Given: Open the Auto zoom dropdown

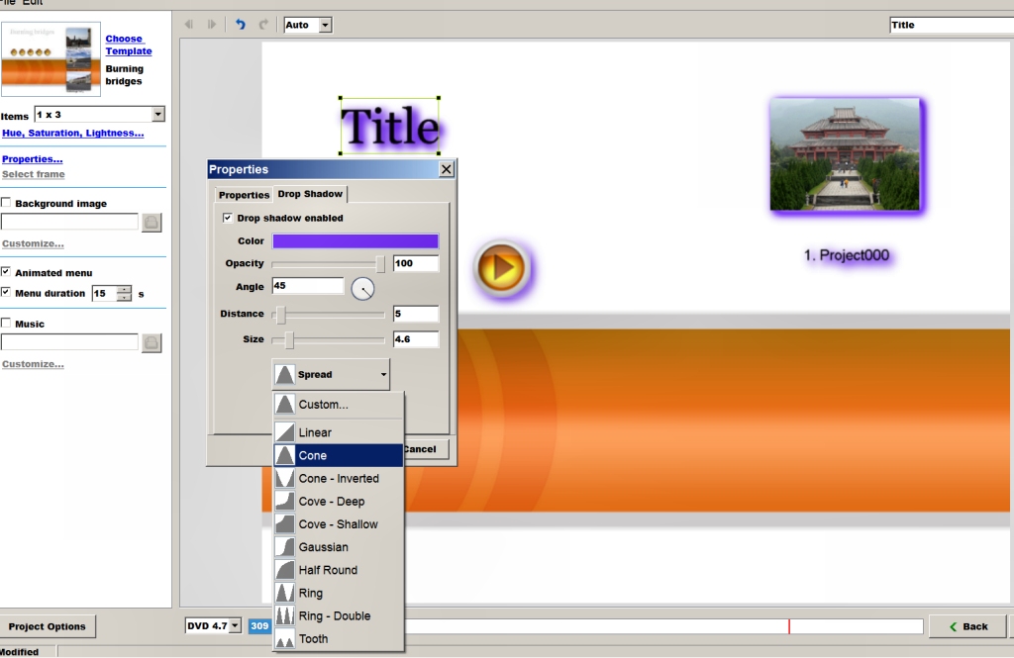Looking at the screenshot, I should pyautogui.click(x=325, y=25).
